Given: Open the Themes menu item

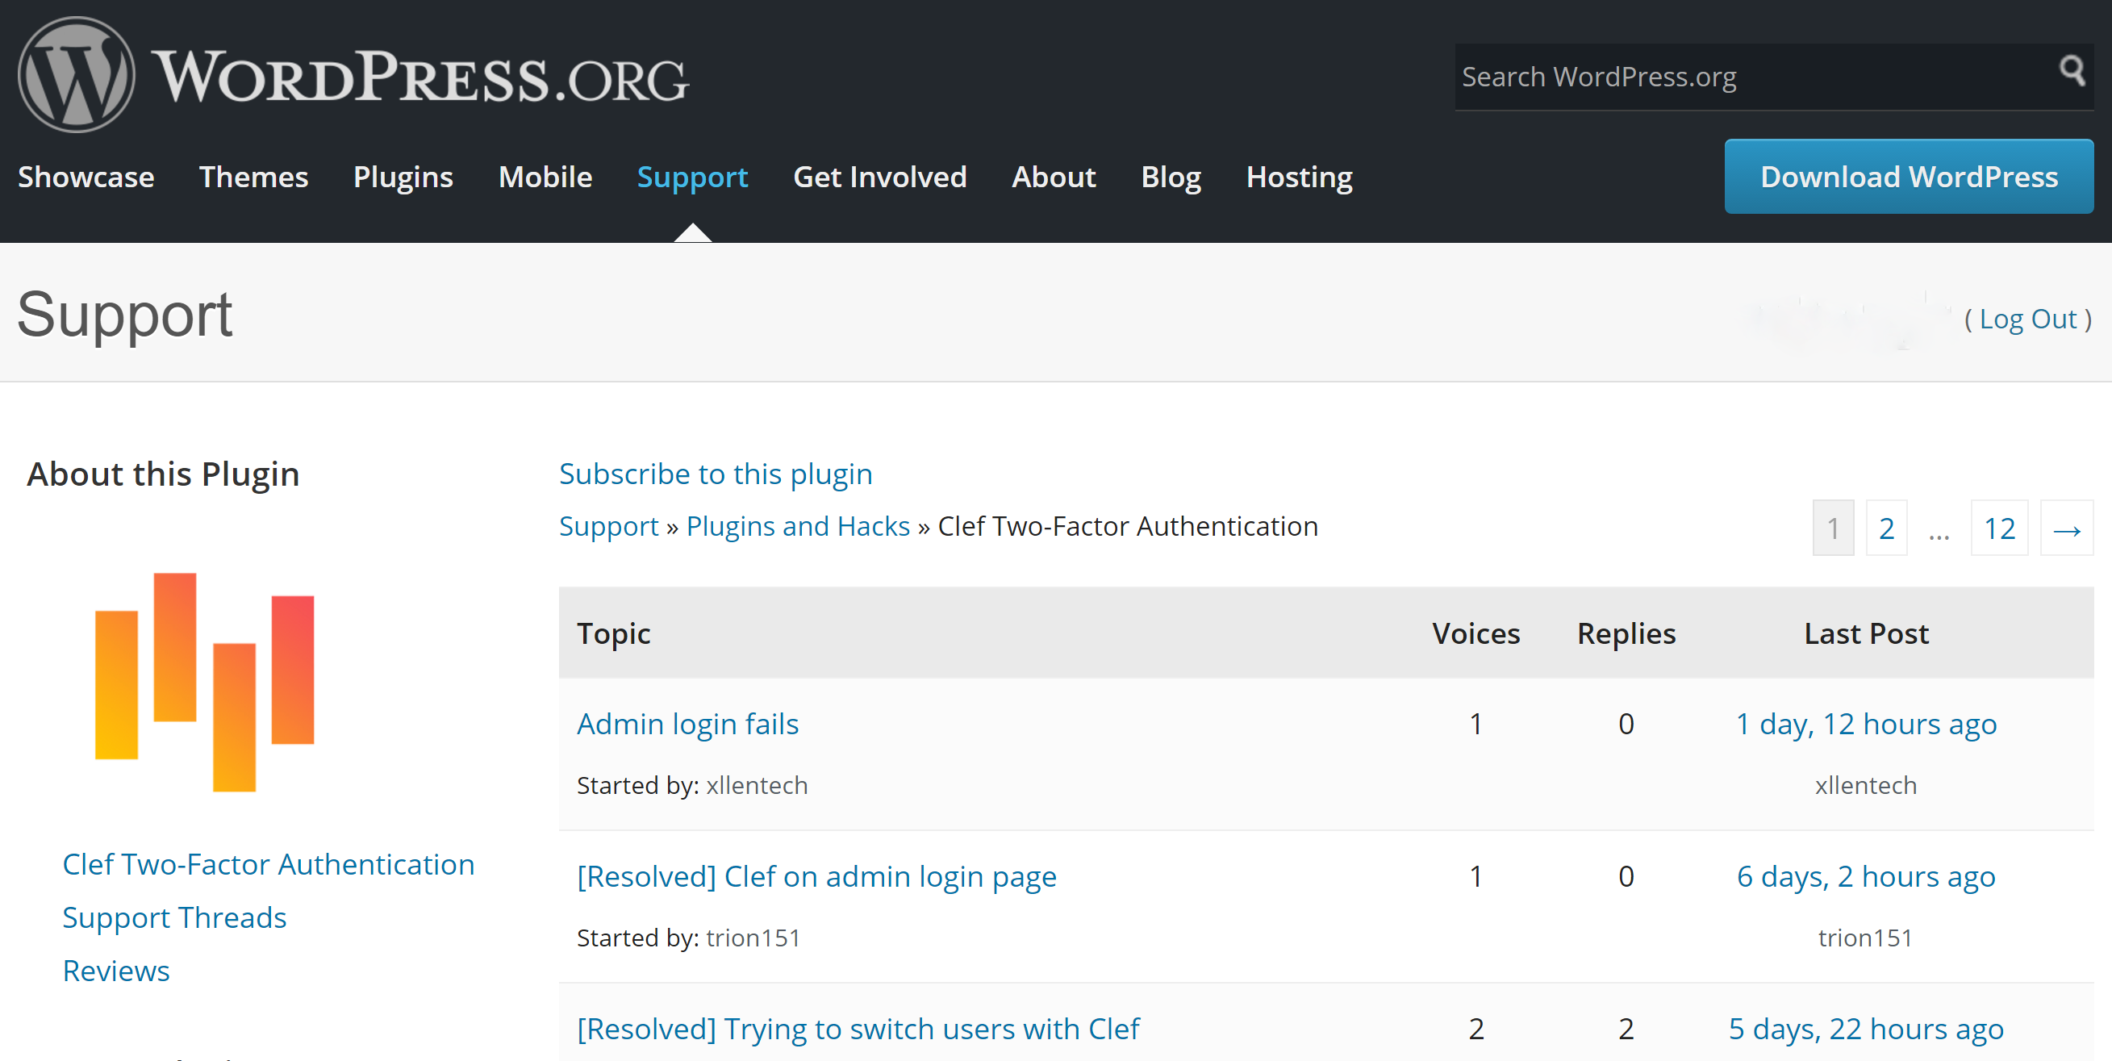Looking at the screenshot, I should [x=253, y=178].
